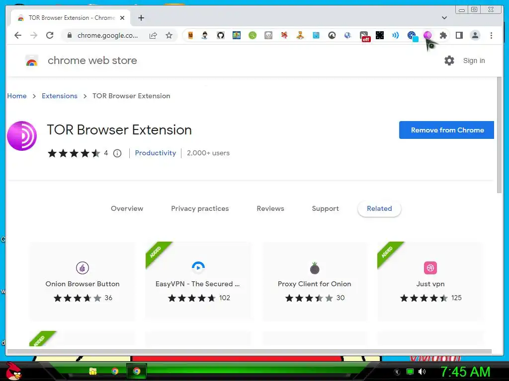View site information via the lock icon
The height and width of the screenshot is (381, 509).
69,35
